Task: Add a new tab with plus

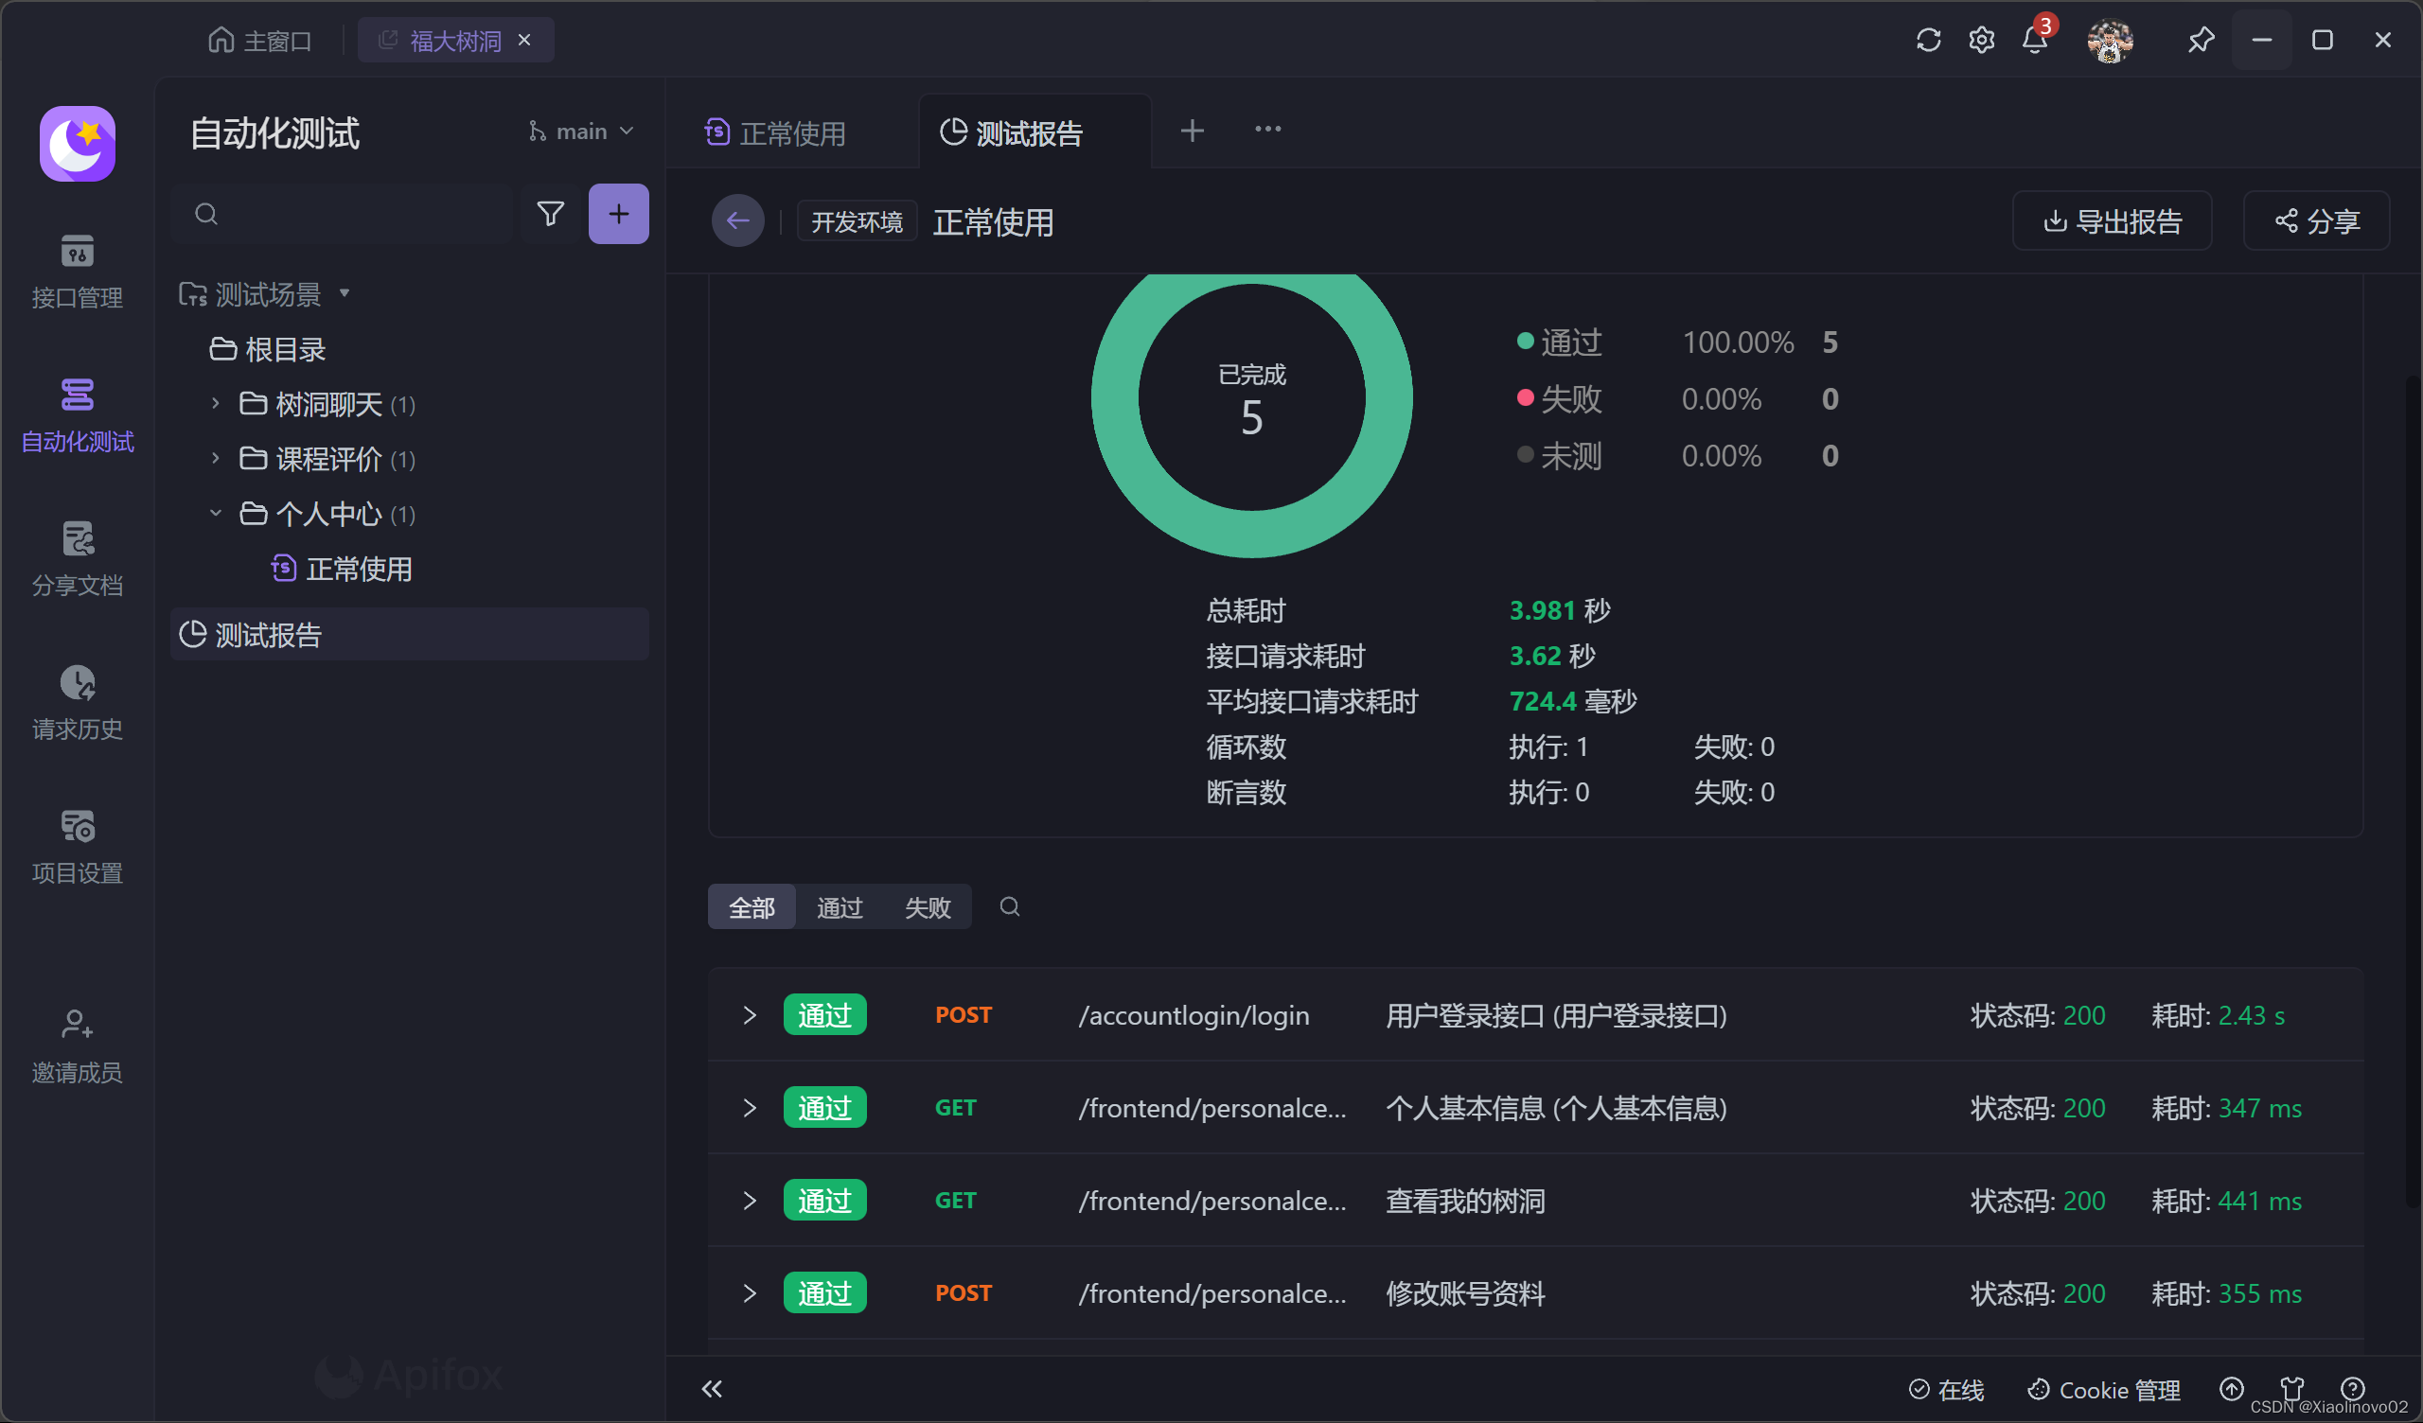Action: coord(1192,130)
